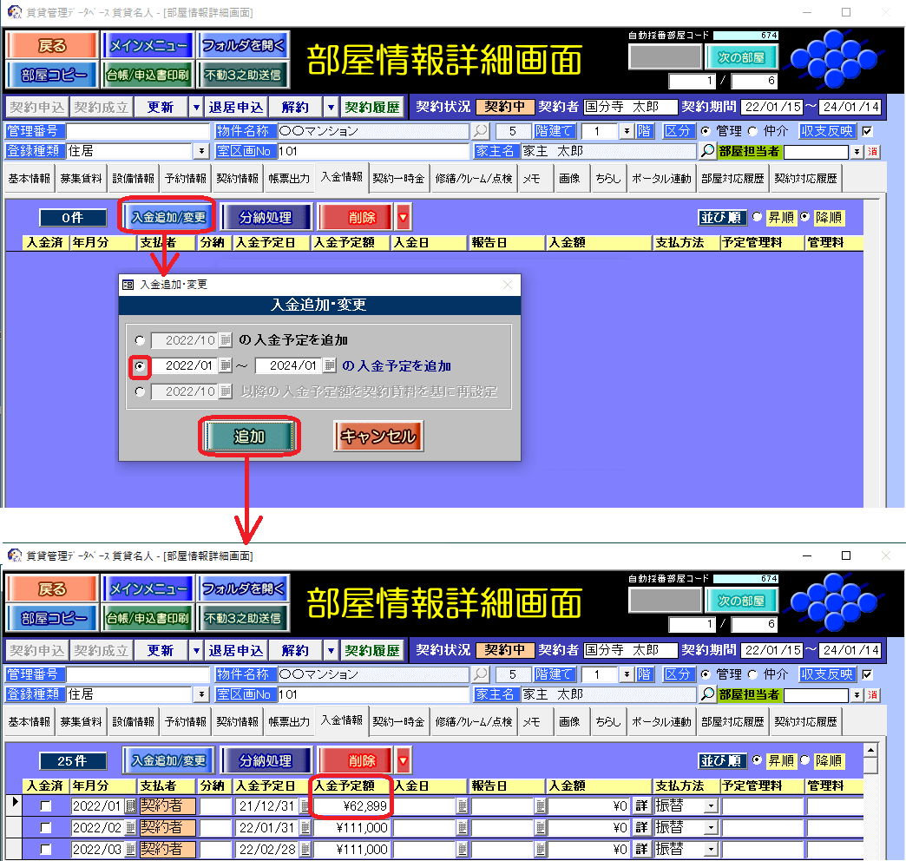Close the 入金追加・変更 dialog with X
This screenshot has height=861, width=906.
508,284
